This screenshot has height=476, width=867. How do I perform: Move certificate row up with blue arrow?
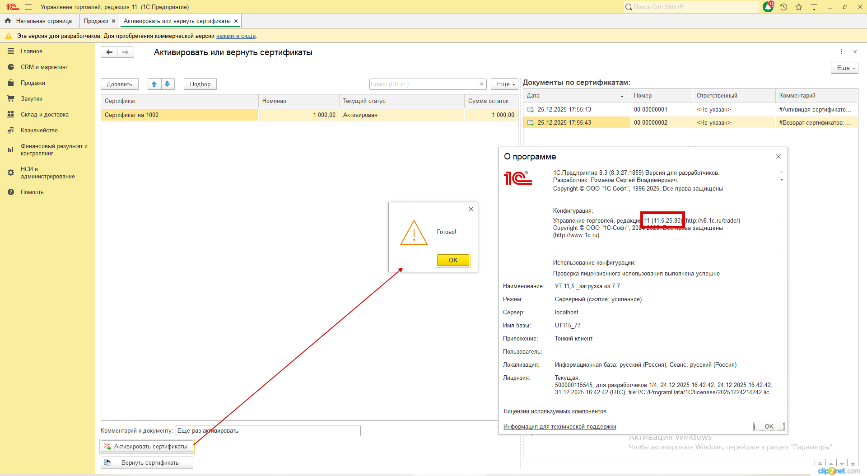pyautogui.click(x=154, y=84)
